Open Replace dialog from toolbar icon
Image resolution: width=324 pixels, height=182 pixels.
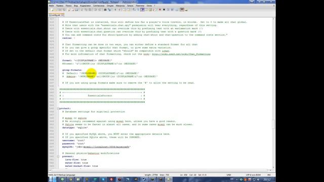click(109, 10)
